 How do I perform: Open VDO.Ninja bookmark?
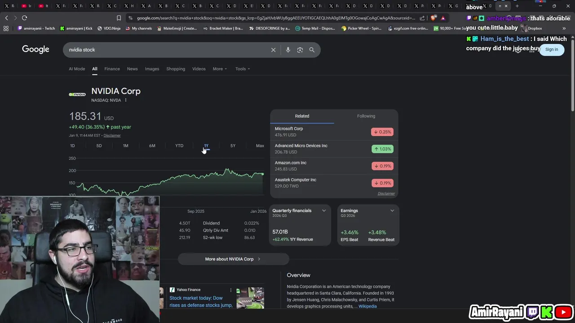pyautogui.click(x=109, y=28)
